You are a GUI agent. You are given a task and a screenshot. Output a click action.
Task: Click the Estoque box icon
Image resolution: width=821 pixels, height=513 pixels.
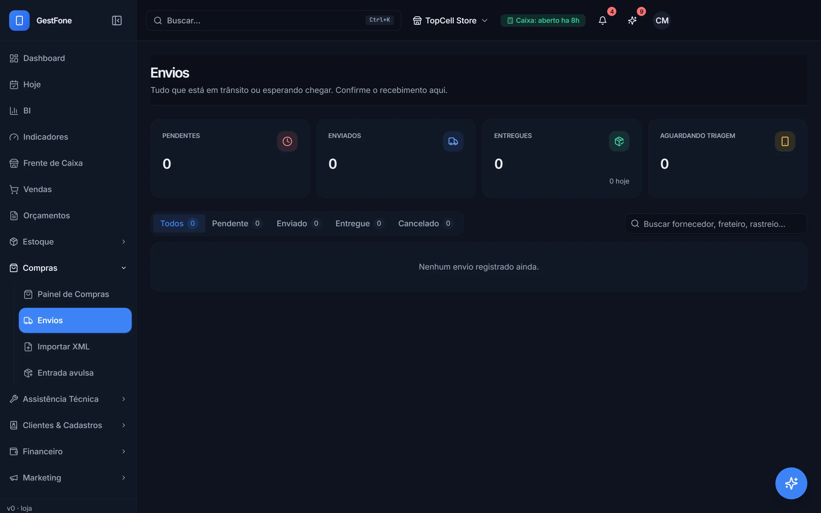pyautogui.click(x=14, y=242)
